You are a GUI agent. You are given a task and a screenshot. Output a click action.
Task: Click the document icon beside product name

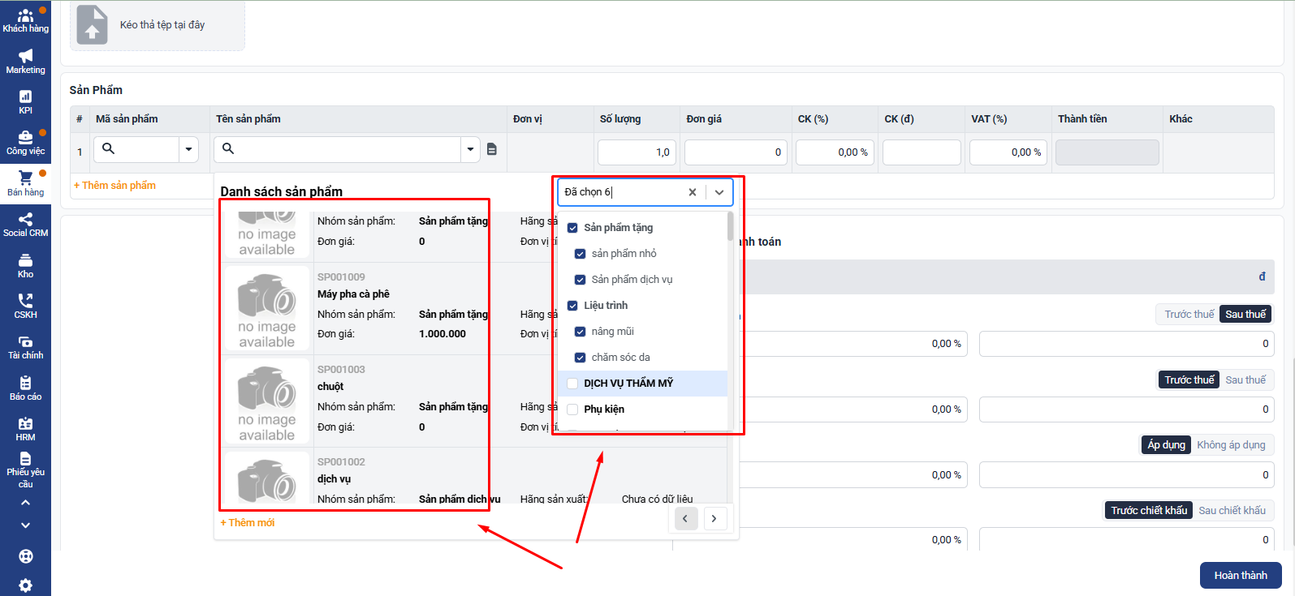coord(491,149)
